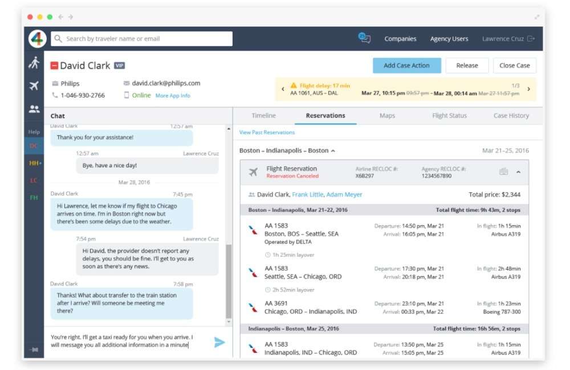
Task: Open the chat messages icon in header
Action: [364, 38]
